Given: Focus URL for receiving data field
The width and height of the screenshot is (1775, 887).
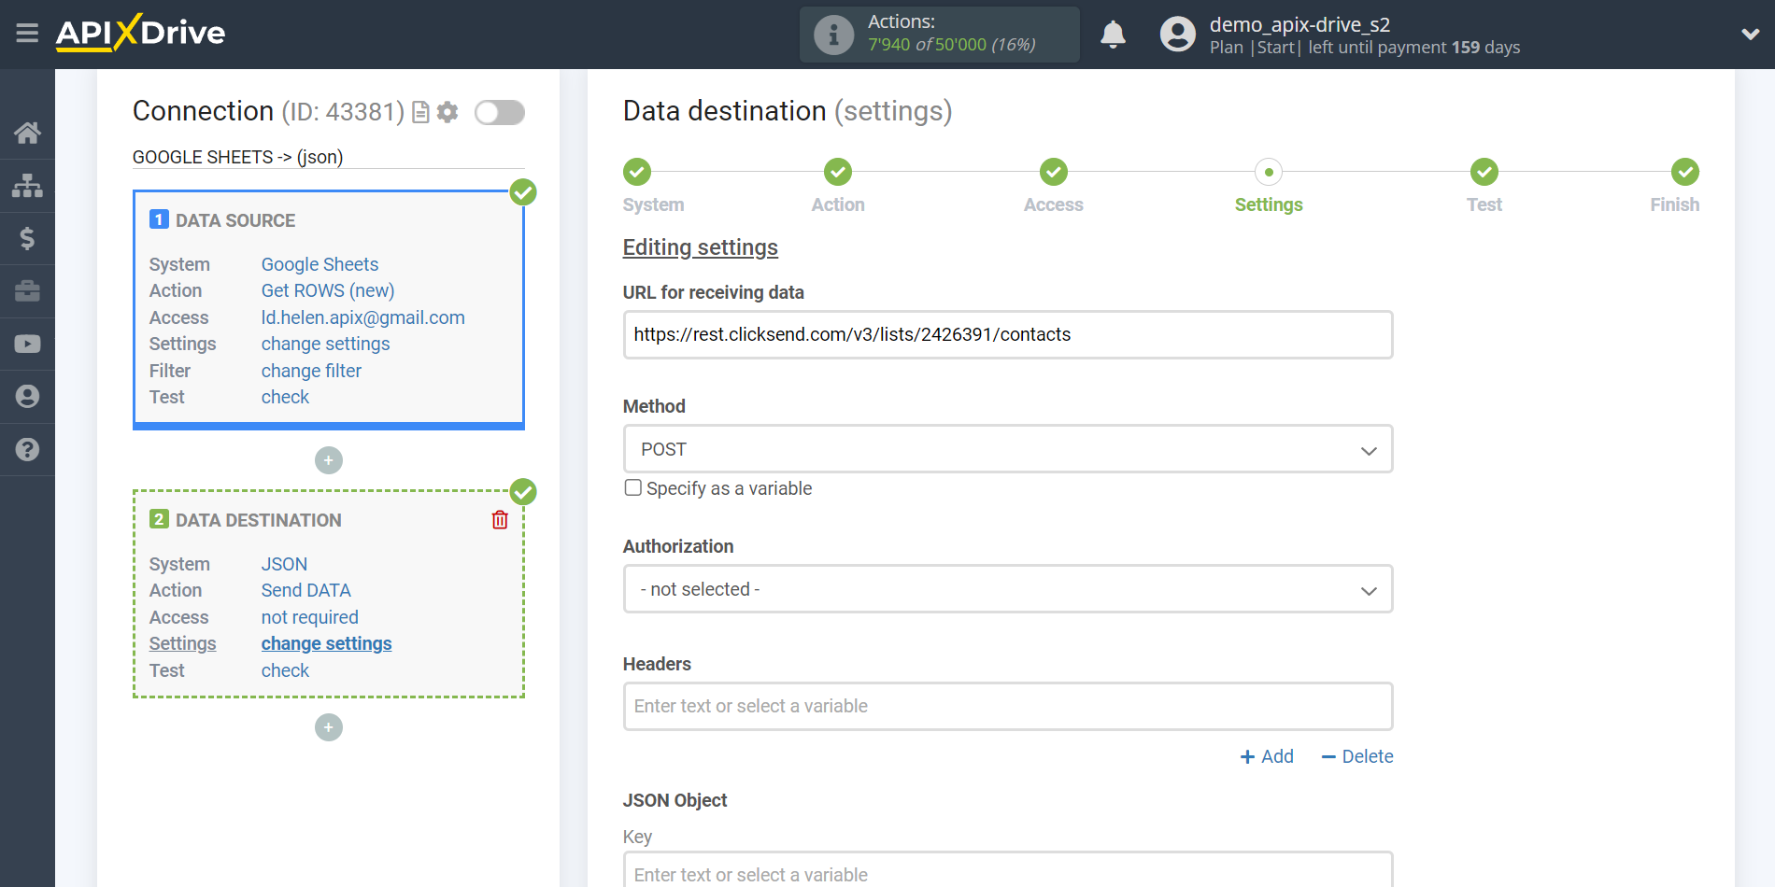Looking at the screenshot, I should tap(1008, 334).
